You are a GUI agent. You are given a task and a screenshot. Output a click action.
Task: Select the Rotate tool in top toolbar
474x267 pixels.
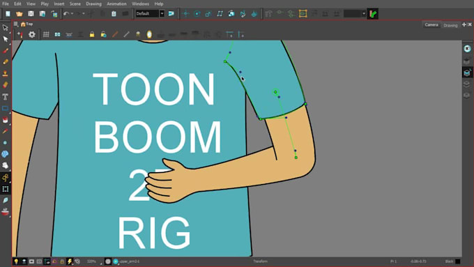point(197,14)
